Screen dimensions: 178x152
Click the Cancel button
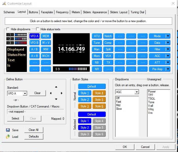click(145, 147)
